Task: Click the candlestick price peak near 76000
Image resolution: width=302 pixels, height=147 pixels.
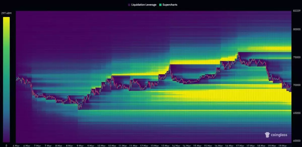Action: 238,53
